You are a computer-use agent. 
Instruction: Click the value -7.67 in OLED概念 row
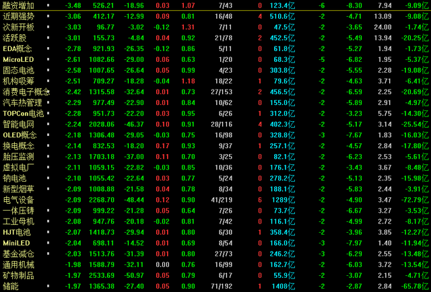[354, 135]
